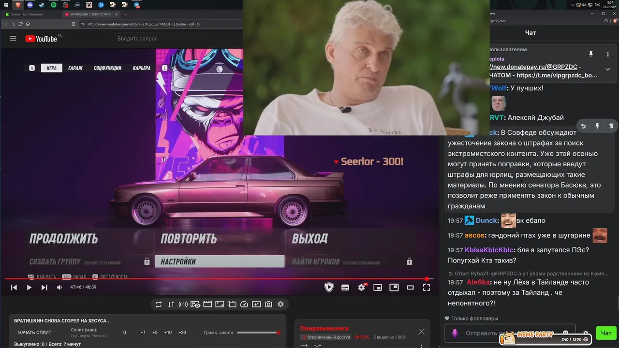Enter fullscreen in YouTube player
Screen dimensions: 619x348
tap(427, 287)
